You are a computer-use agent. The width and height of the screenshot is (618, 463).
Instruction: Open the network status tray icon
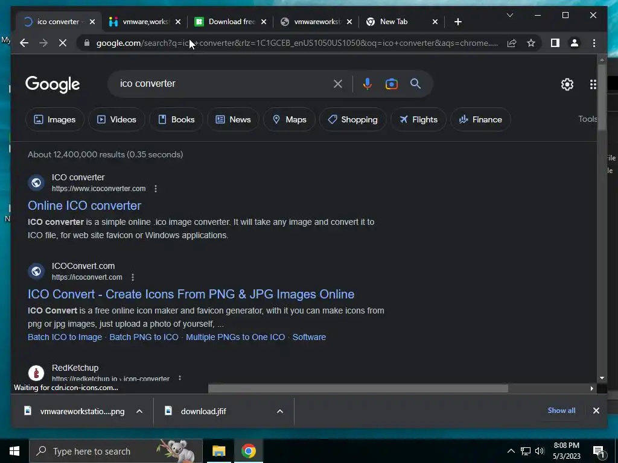click(x=526, y=451)
